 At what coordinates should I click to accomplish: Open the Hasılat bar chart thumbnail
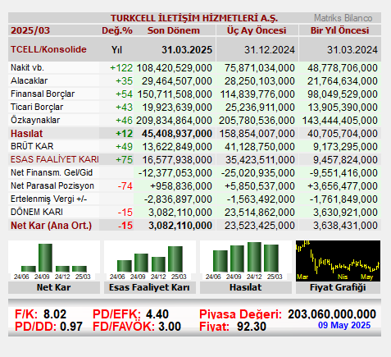pos(246,261)
